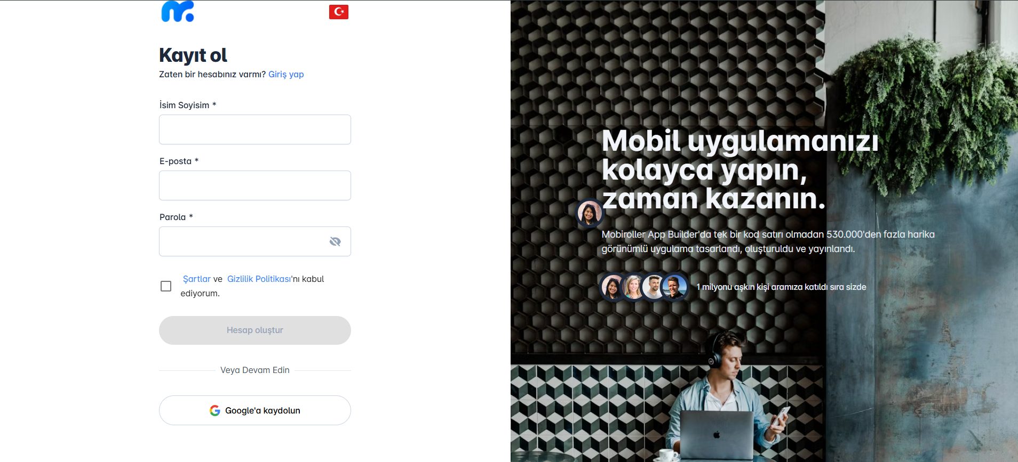Toggle password visibility eye icon
1018x462 pixels.
coord(335,241)
